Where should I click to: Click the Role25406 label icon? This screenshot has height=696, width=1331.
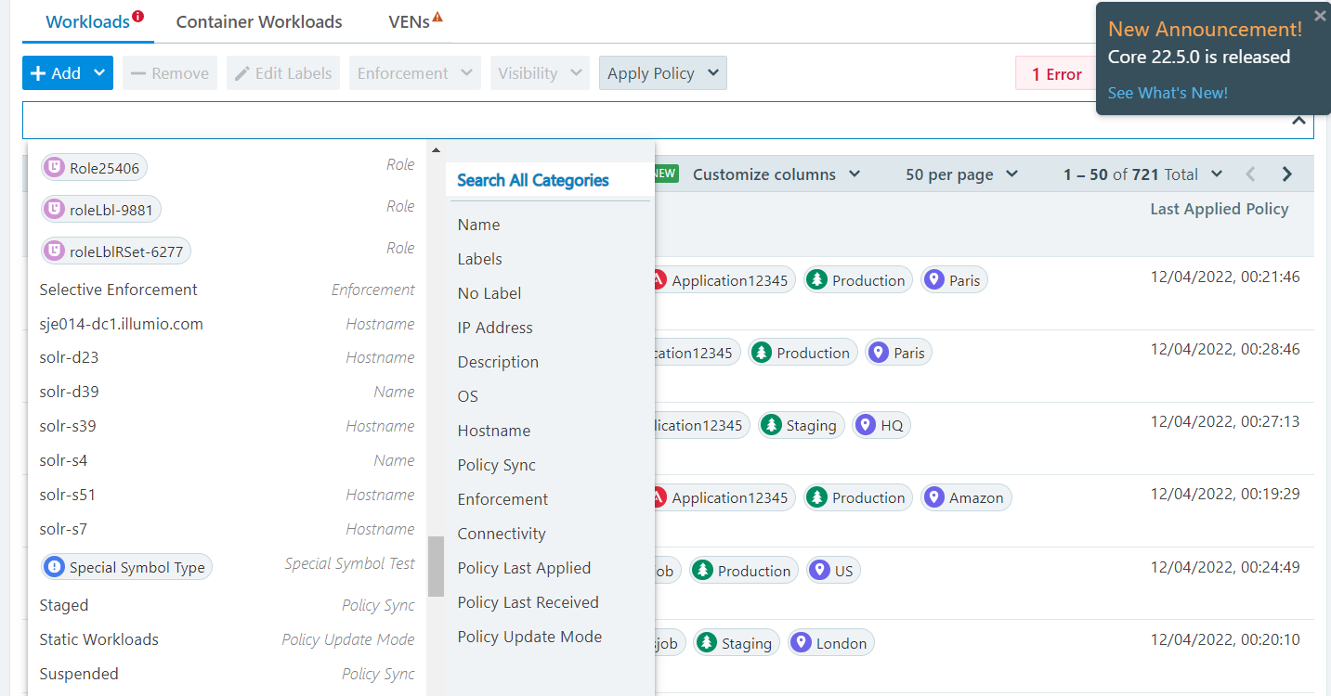[55, 168]
